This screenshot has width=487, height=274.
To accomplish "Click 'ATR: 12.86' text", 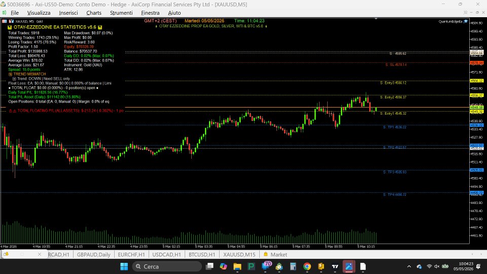I will click(x=73, y=70).
